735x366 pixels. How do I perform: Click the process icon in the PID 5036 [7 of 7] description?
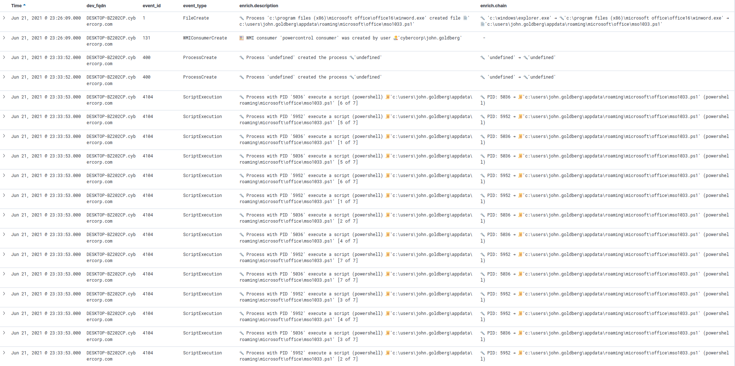(241, 274)
